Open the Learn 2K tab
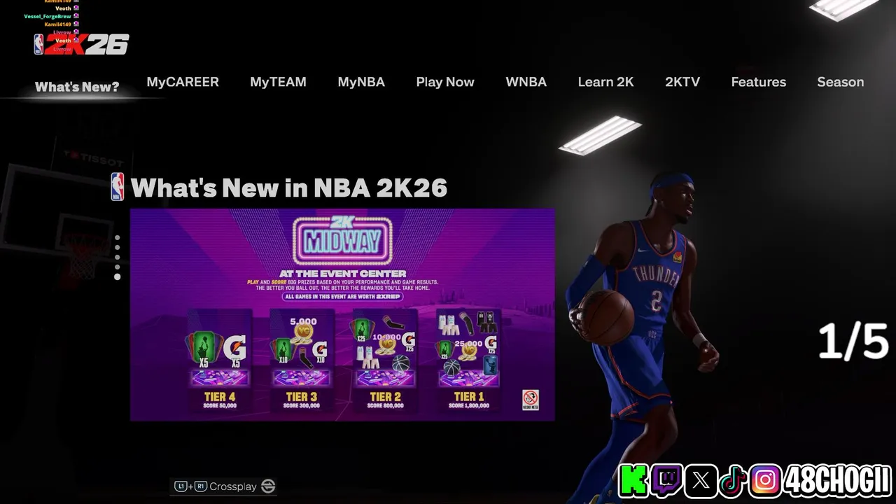Image resolution: width=896 pixels, height=504 pixels. pyautogui.click(x=606, y=82)
